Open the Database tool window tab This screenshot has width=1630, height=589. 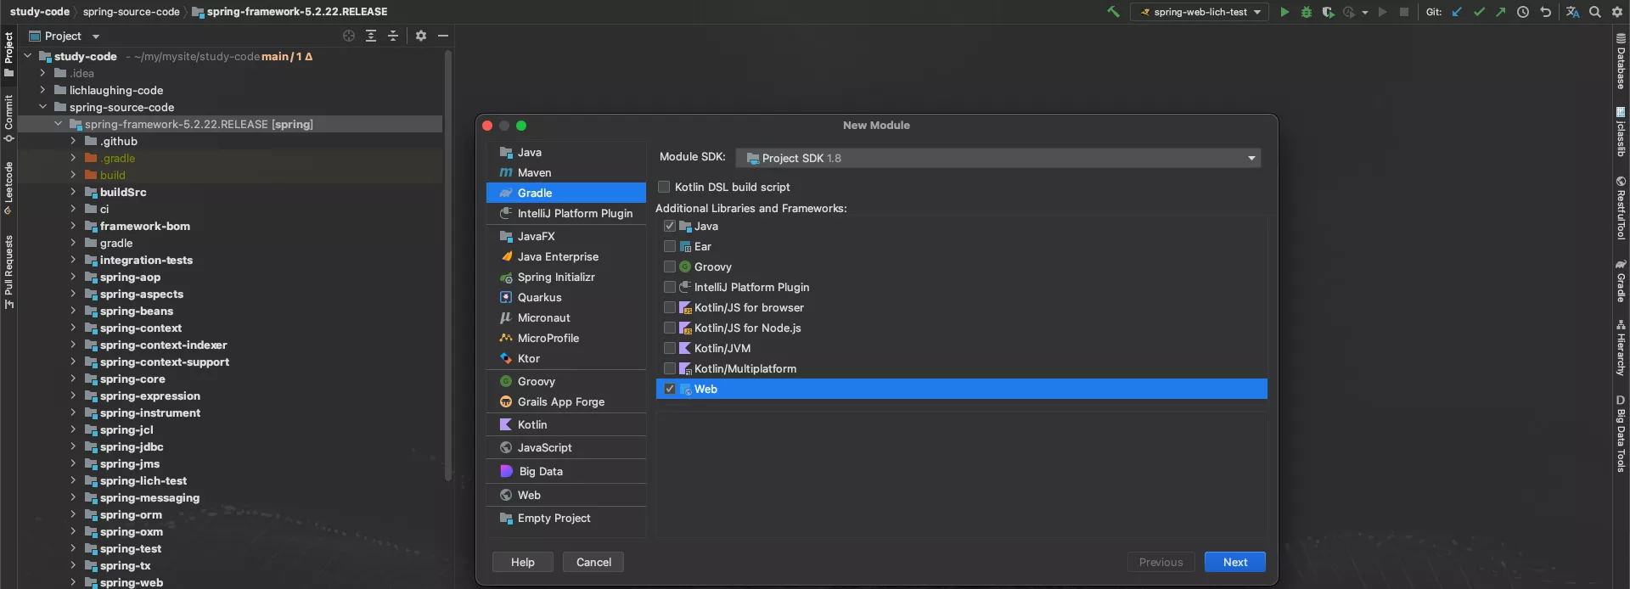coord(1621,64)
